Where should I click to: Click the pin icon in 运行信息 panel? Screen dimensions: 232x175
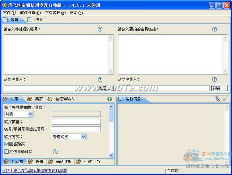218,99
